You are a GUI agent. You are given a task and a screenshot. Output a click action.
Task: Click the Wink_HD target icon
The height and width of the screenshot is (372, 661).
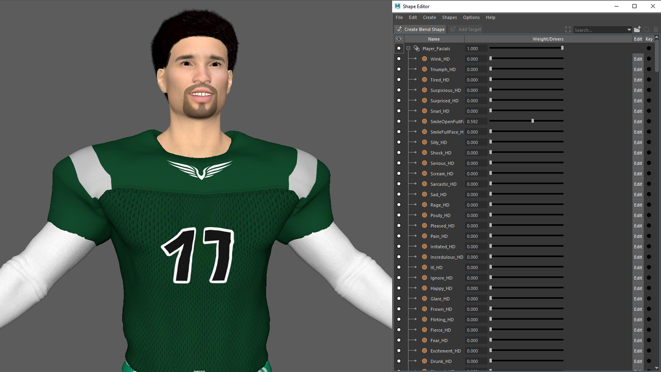pyautogui.click(x=424, y=59)
